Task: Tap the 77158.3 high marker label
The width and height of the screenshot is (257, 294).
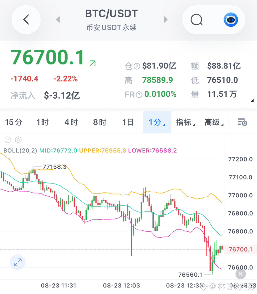Action: (55, 167)
